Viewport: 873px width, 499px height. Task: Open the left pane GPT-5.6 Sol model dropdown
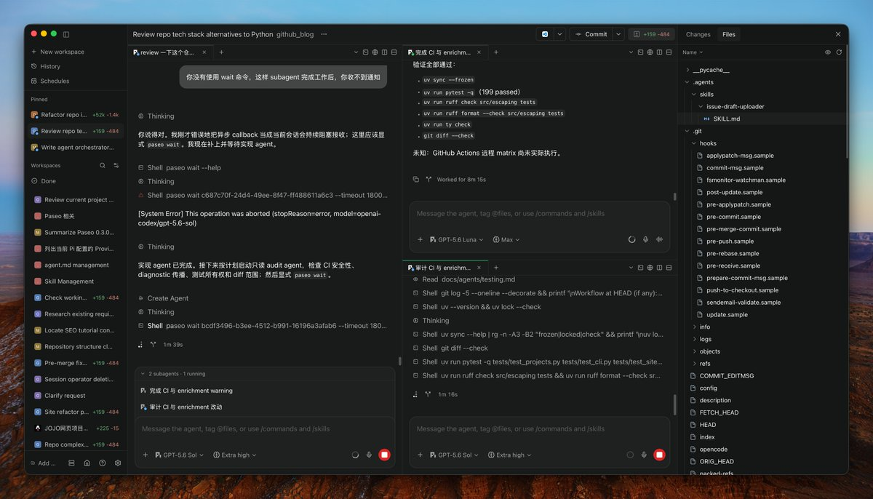pos(180,455)
